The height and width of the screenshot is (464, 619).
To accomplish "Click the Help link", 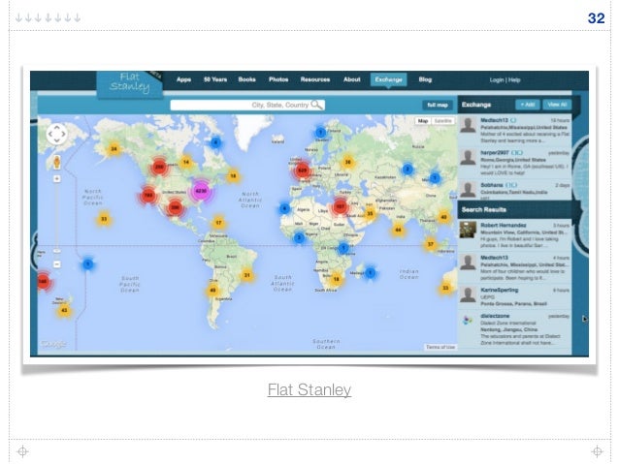I will pos(514,80).
